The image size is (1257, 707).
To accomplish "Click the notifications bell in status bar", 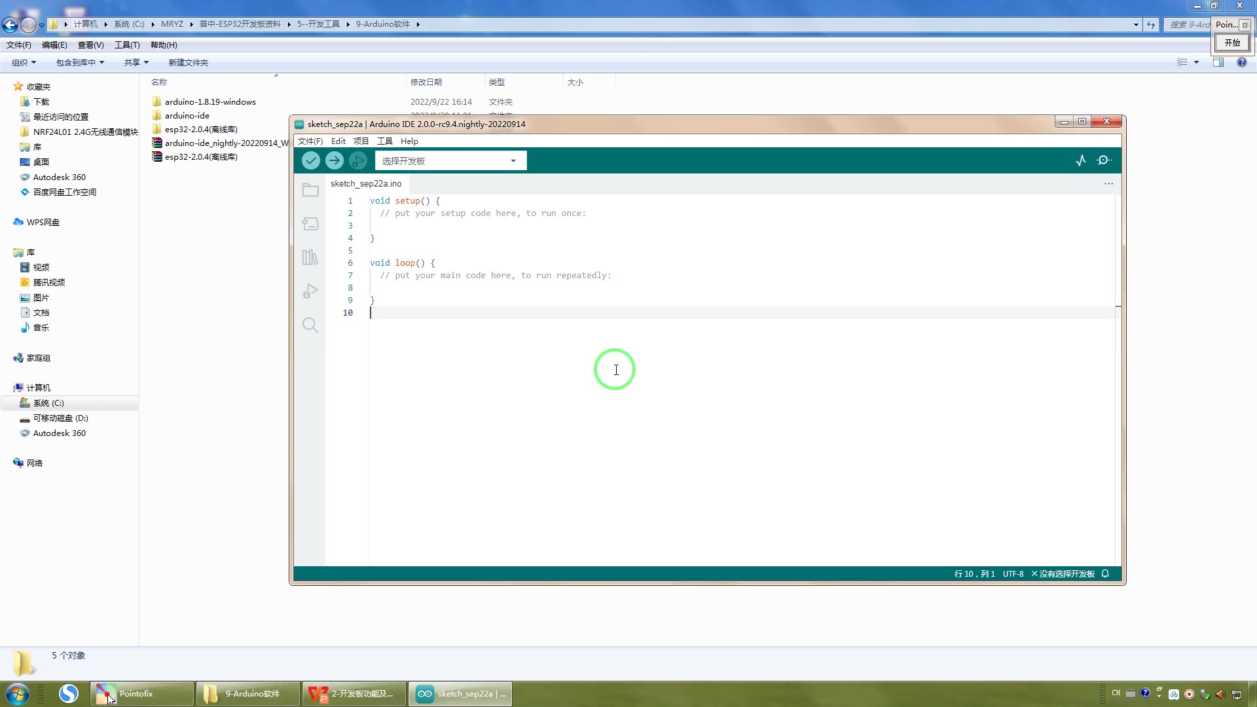I will coord(1105,573).
